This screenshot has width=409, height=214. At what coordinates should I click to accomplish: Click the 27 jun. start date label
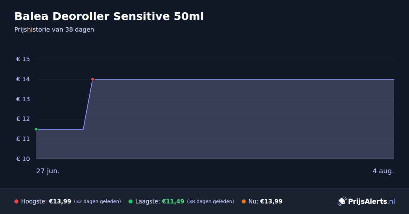click(x=48, y=171)
